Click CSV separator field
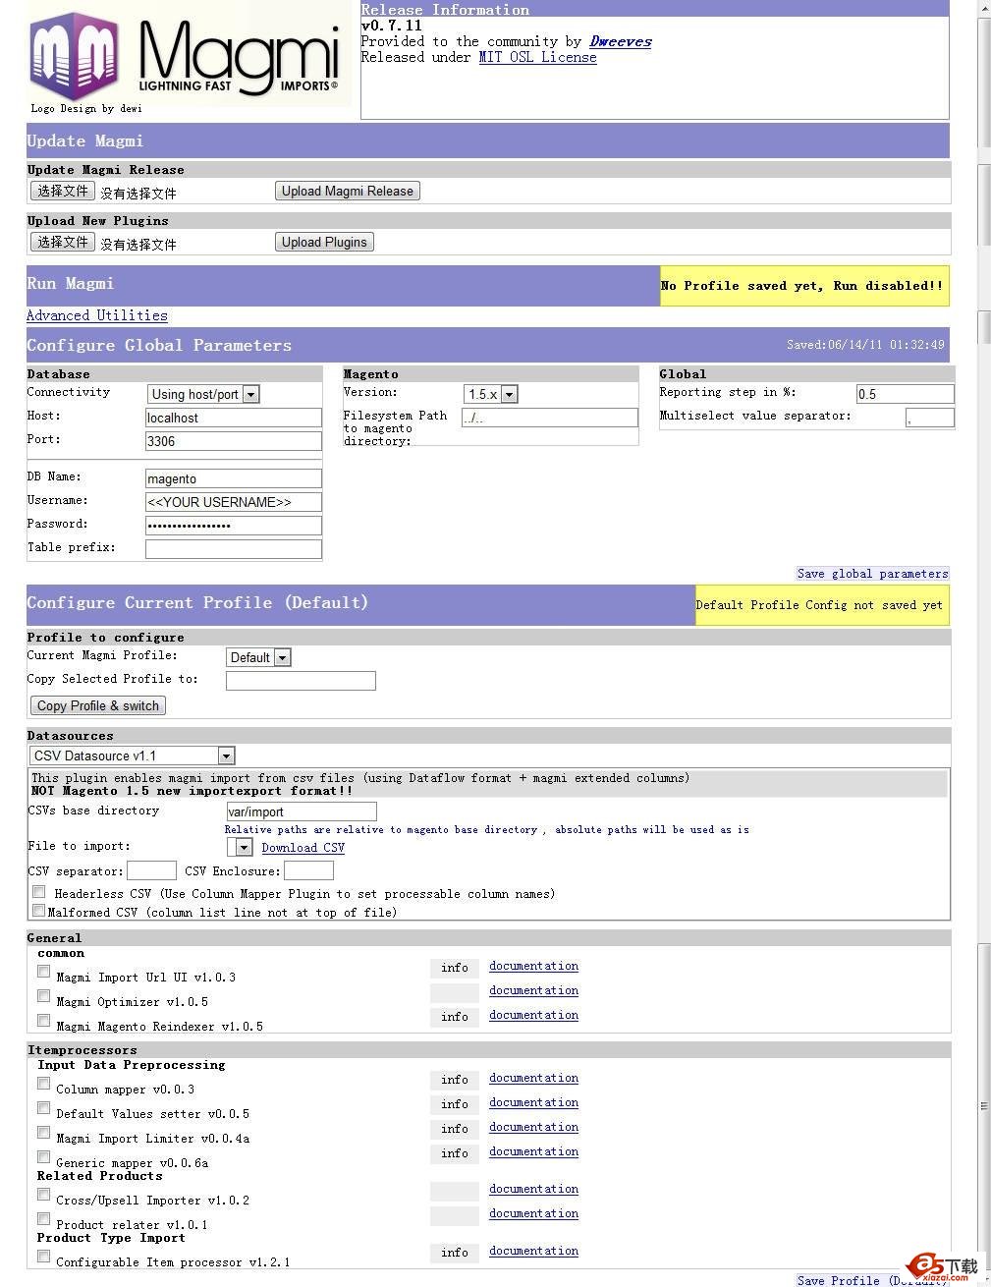 151,870
